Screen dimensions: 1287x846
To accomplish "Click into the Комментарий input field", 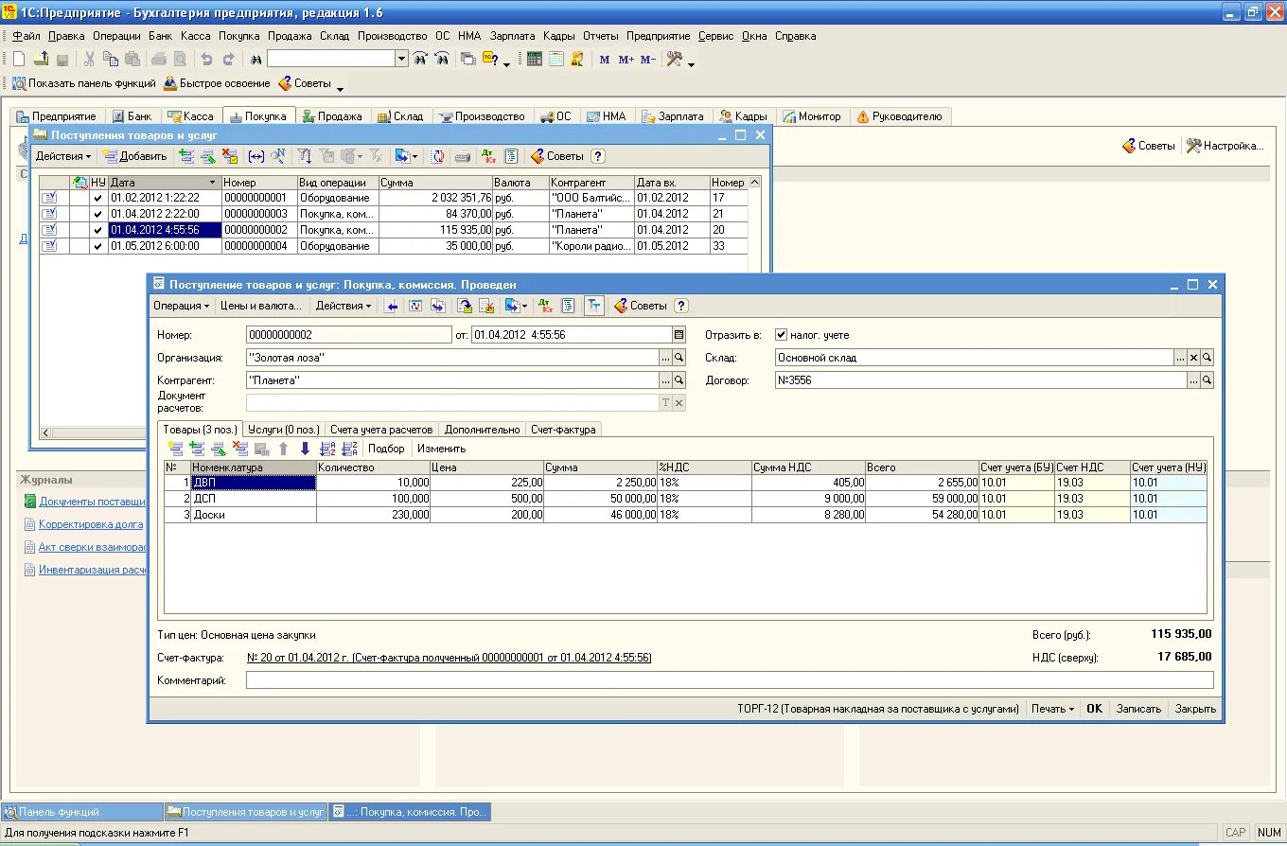I will (730, 680).
